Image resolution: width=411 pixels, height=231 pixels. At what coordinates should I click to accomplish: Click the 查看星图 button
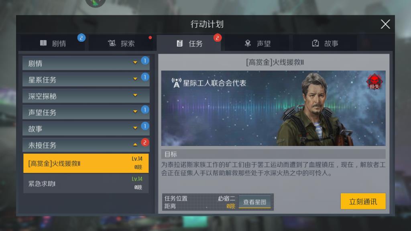[254, 202]
